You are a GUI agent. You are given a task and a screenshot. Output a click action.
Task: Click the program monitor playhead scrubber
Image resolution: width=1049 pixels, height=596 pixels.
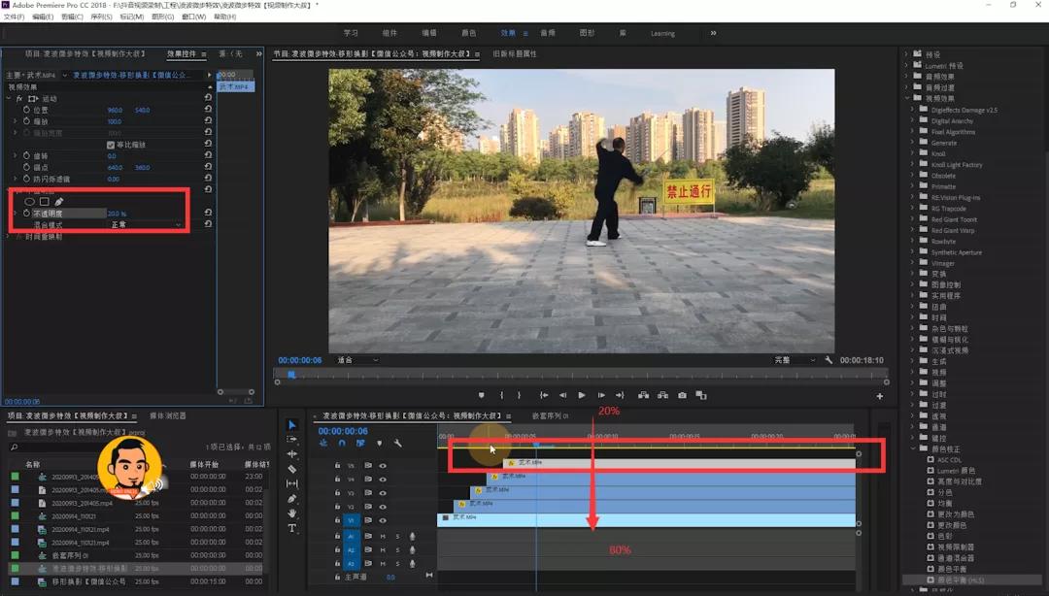point(290,374)
